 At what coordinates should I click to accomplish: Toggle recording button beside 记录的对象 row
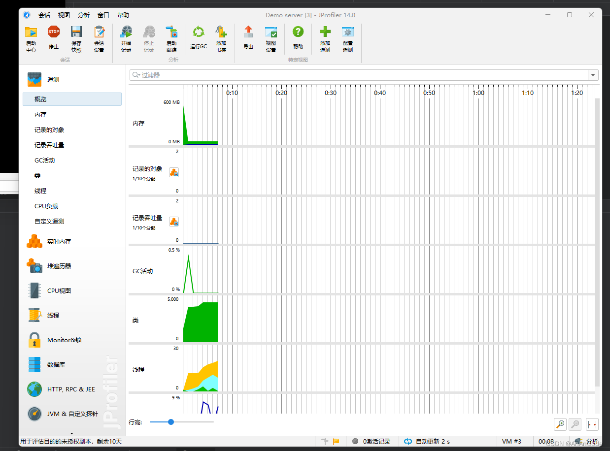pos(174,172)
